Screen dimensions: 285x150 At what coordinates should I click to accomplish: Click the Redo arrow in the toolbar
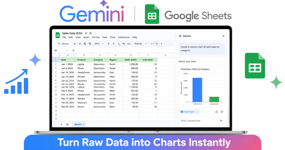tap(80, 44)
